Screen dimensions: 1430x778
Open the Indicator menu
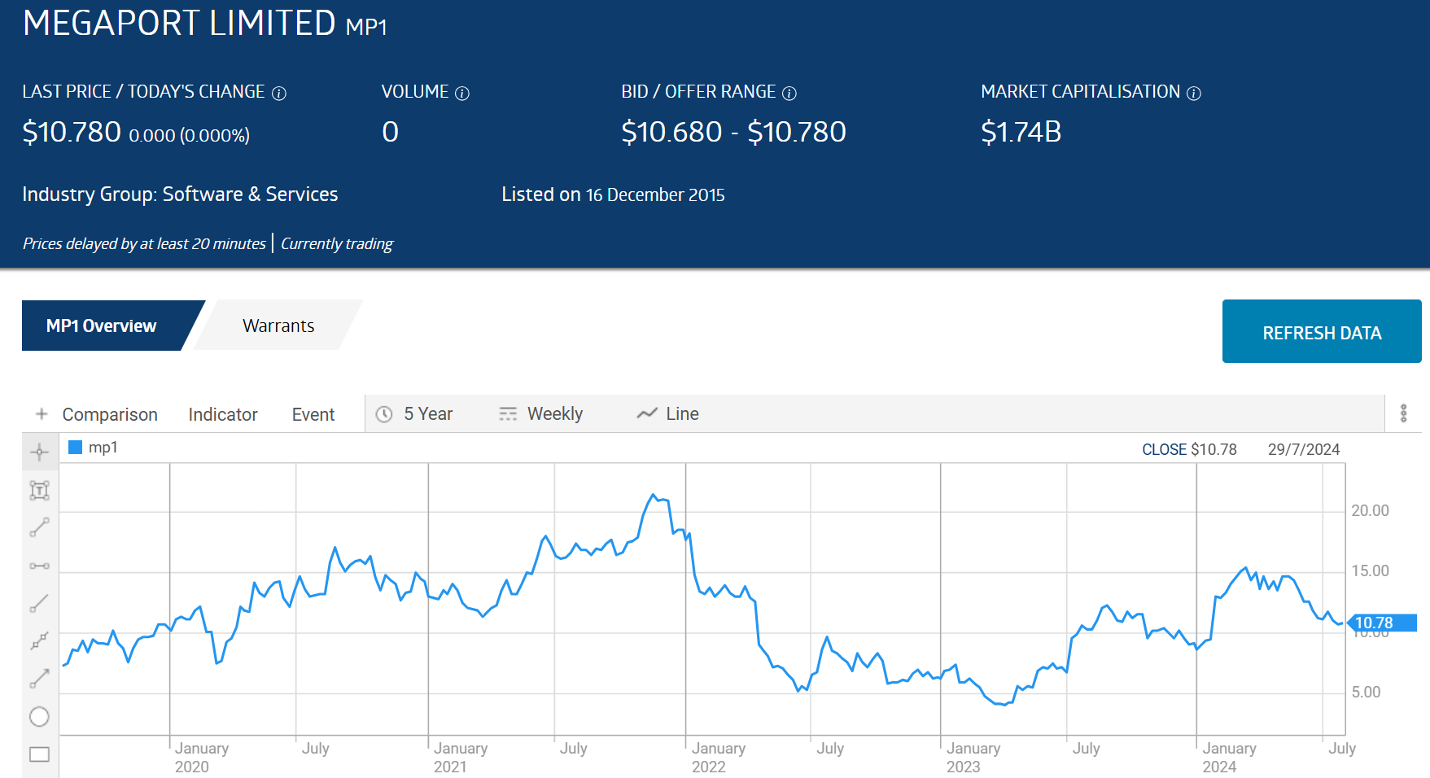(223, 414)
